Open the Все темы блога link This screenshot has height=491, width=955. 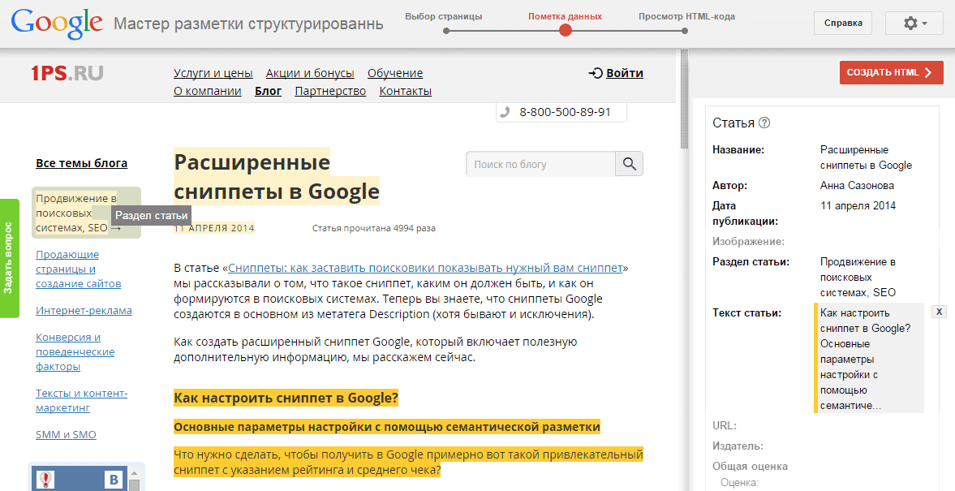point(82,163)
